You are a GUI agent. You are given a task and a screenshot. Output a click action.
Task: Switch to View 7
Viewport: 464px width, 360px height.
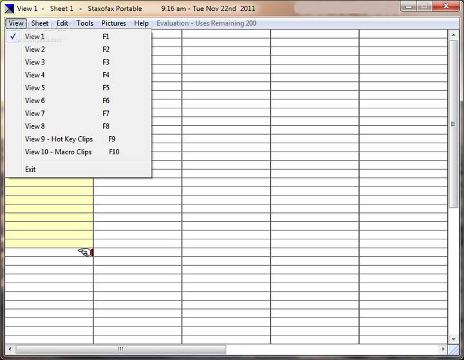pos(79,113)
